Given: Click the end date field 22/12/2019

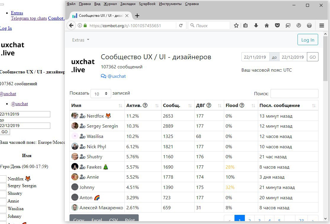Looking at the screenshot, I should pos(293,57).
